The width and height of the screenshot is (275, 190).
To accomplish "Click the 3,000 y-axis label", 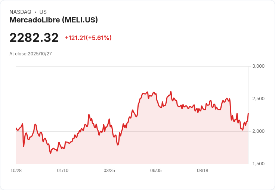I will (258, 66).
